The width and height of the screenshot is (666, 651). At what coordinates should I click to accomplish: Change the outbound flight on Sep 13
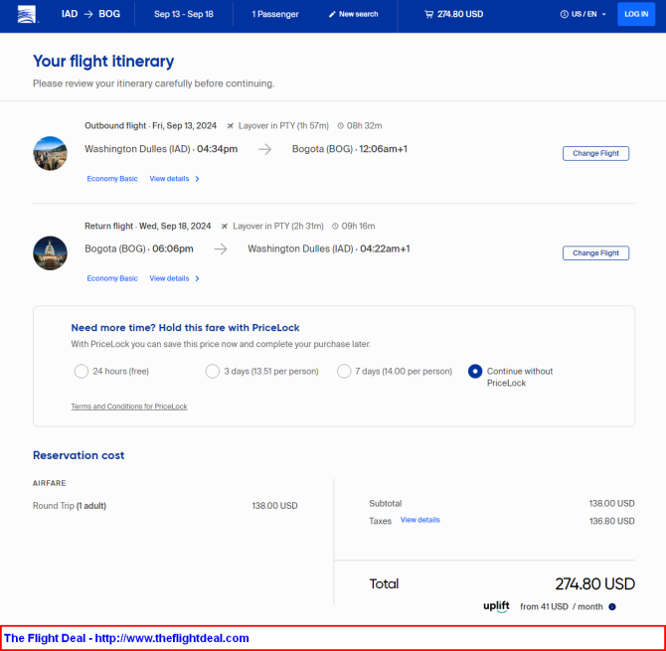(595, 153)
